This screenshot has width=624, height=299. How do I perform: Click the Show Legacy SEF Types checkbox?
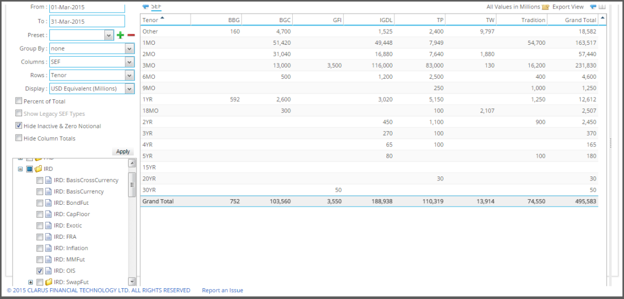pos(18,113)
